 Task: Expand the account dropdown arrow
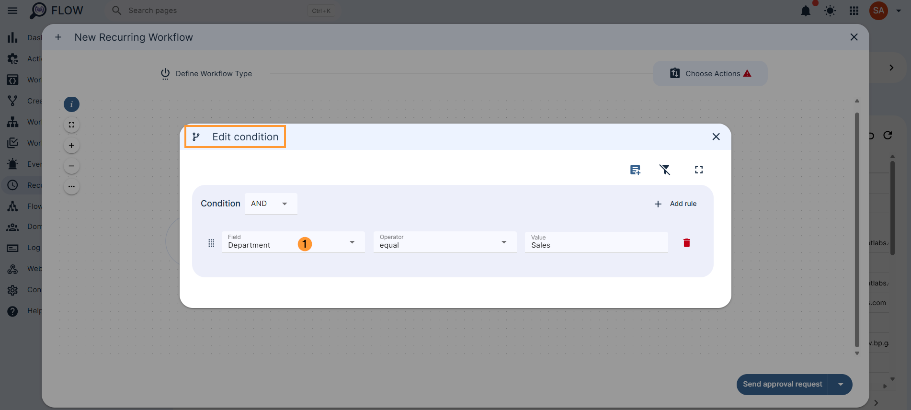click(899, 11)
